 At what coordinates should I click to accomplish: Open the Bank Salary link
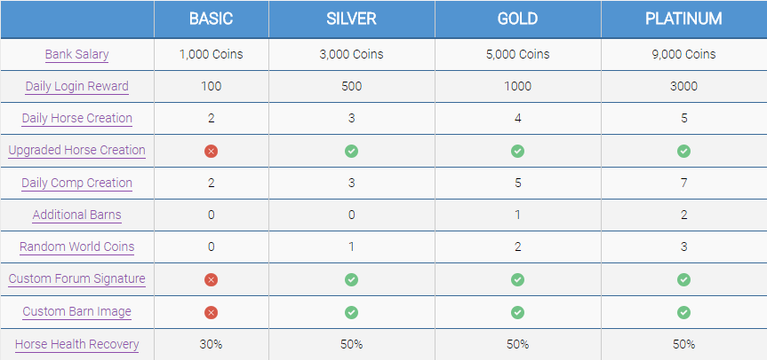click(77, 54)
